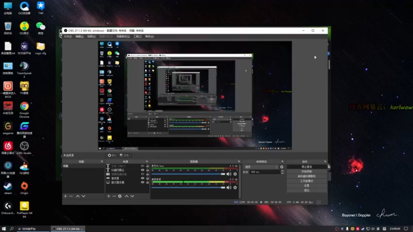Remove selected source with the minus icon
The height and width of the screenshot is (232, 413).
pos(114,196)
